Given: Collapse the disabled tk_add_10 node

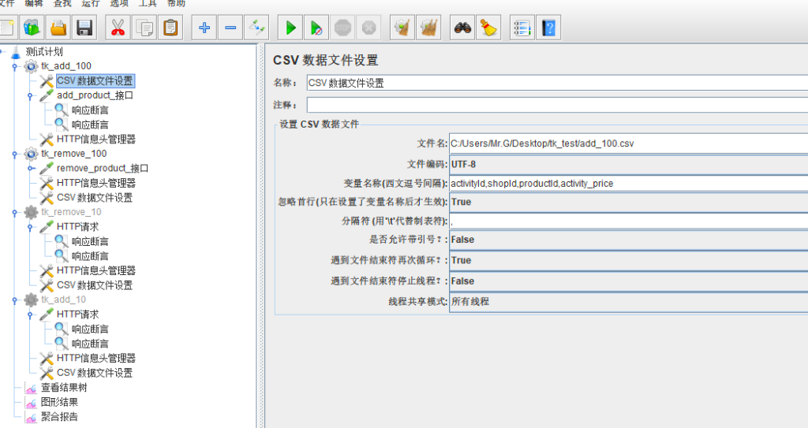Looking at the screenshot, I should [x=15, y=300].
